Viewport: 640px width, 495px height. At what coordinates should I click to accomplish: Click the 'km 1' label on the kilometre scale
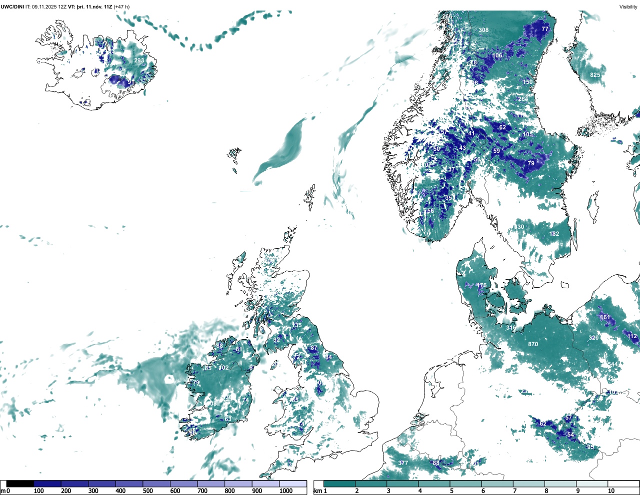click(x=320, y=491)
